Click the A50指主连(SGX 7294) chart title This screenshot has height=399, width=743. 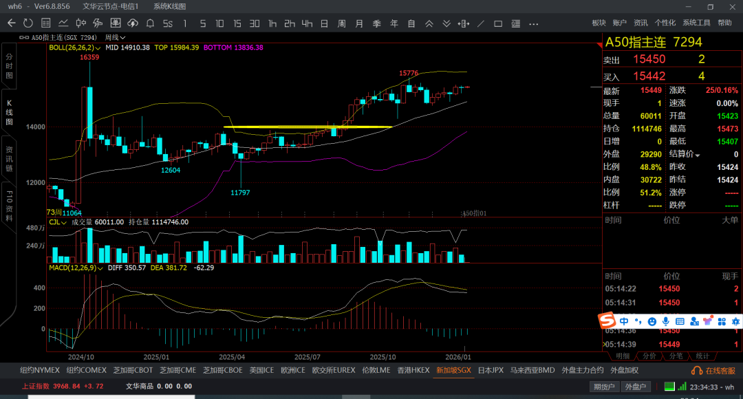click(x=64, y=37)
